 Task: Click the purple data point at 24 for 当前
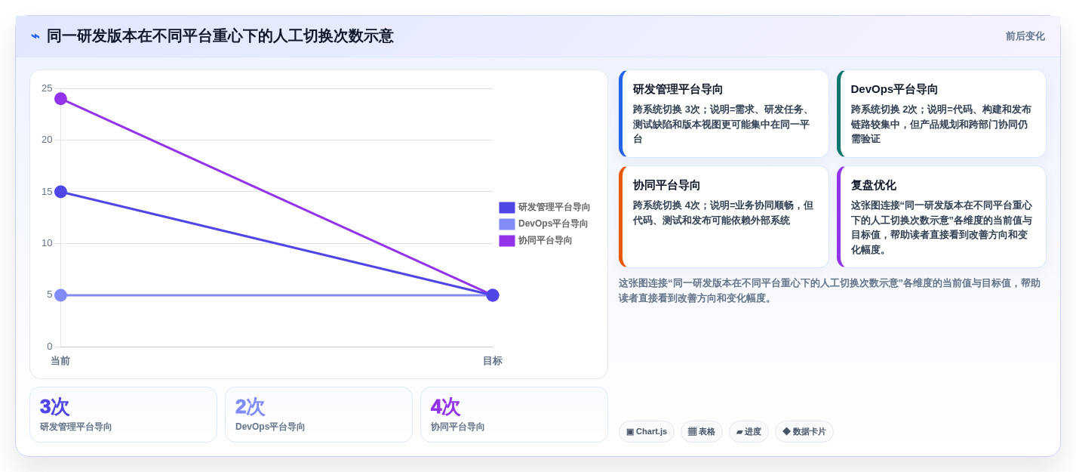click(x=61, y=99)
